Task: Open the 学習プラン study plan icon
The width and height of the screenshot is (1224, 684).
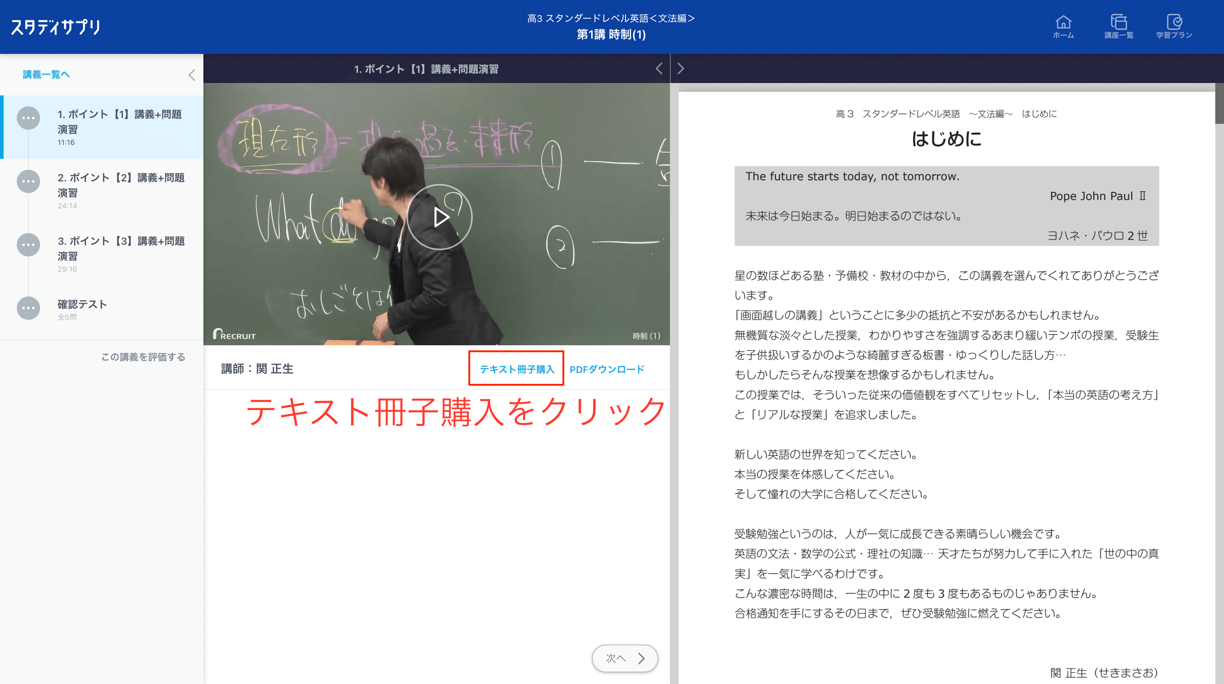Action: pyautogui.click(x=1174, y=27)
